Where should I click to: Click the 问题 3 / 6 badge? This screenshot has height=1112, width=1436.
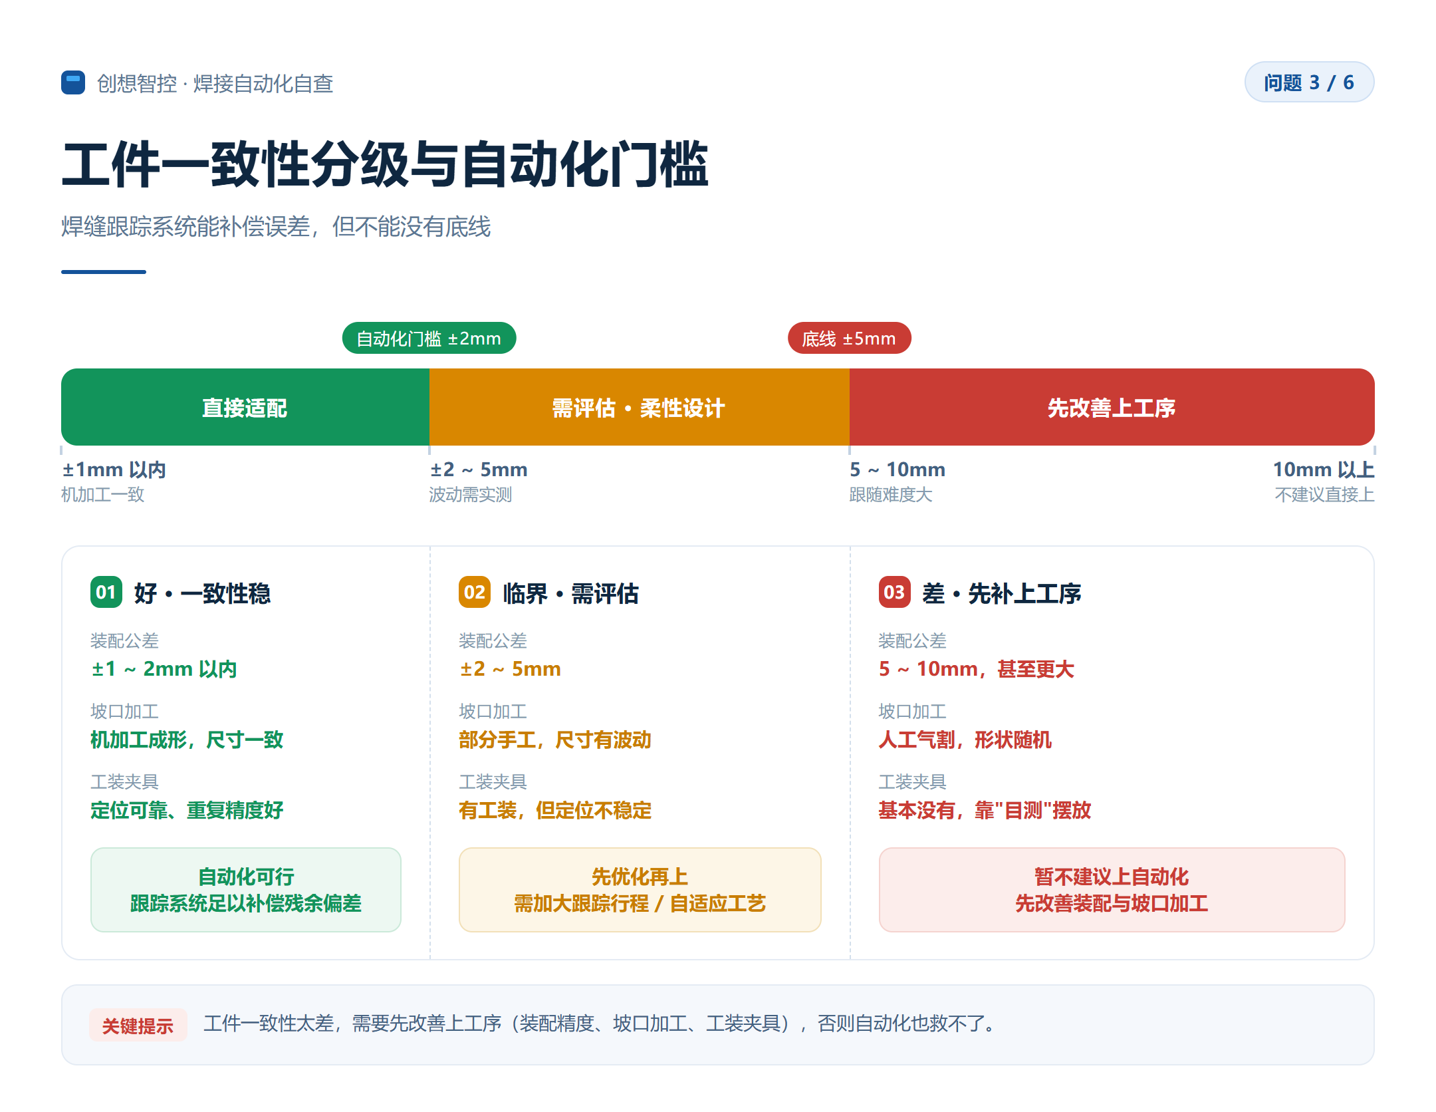click(x=1309, y=82)
